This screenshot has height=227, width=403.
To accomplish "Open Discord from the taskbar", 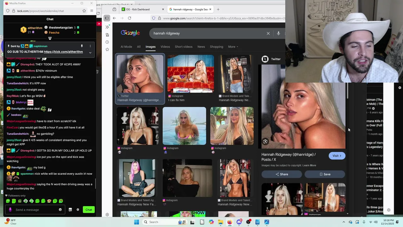I will click(239, 222).
